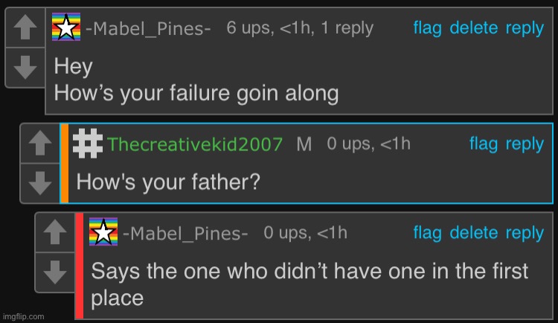The width and height of the screenshot is (558, 323).
Task: Click rainbow star icon on third comment
Action: 103,232
